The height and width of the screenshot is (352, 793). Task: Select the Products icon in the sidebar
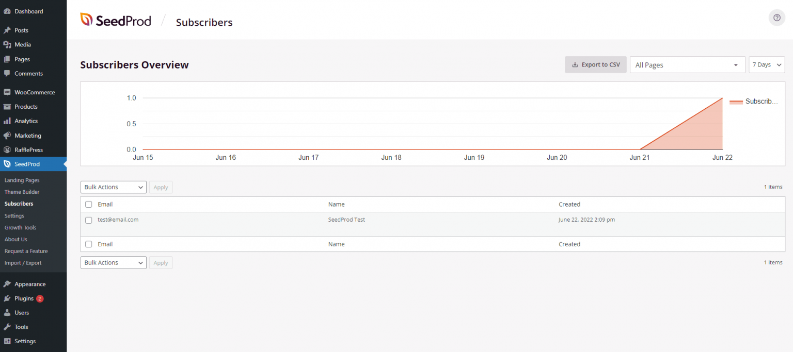coord(8,106)
